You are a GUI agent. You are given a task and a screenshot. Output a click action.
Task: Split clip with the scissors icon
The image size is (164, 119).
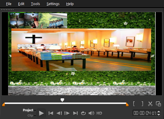150,104
